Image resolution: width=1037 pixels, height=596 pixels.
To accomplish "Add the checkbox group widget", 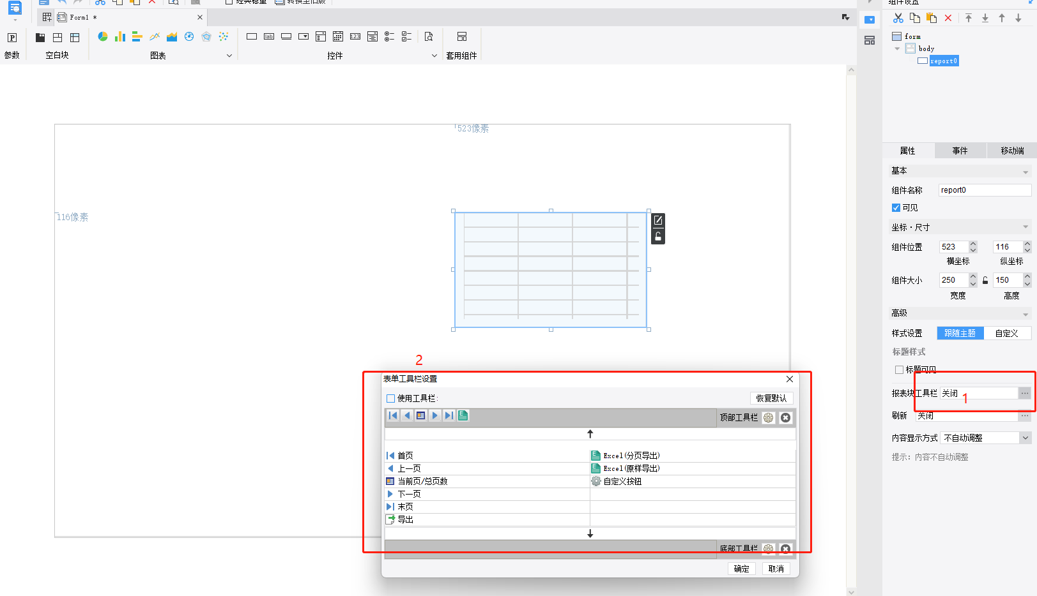I will [x=407, y=36].
